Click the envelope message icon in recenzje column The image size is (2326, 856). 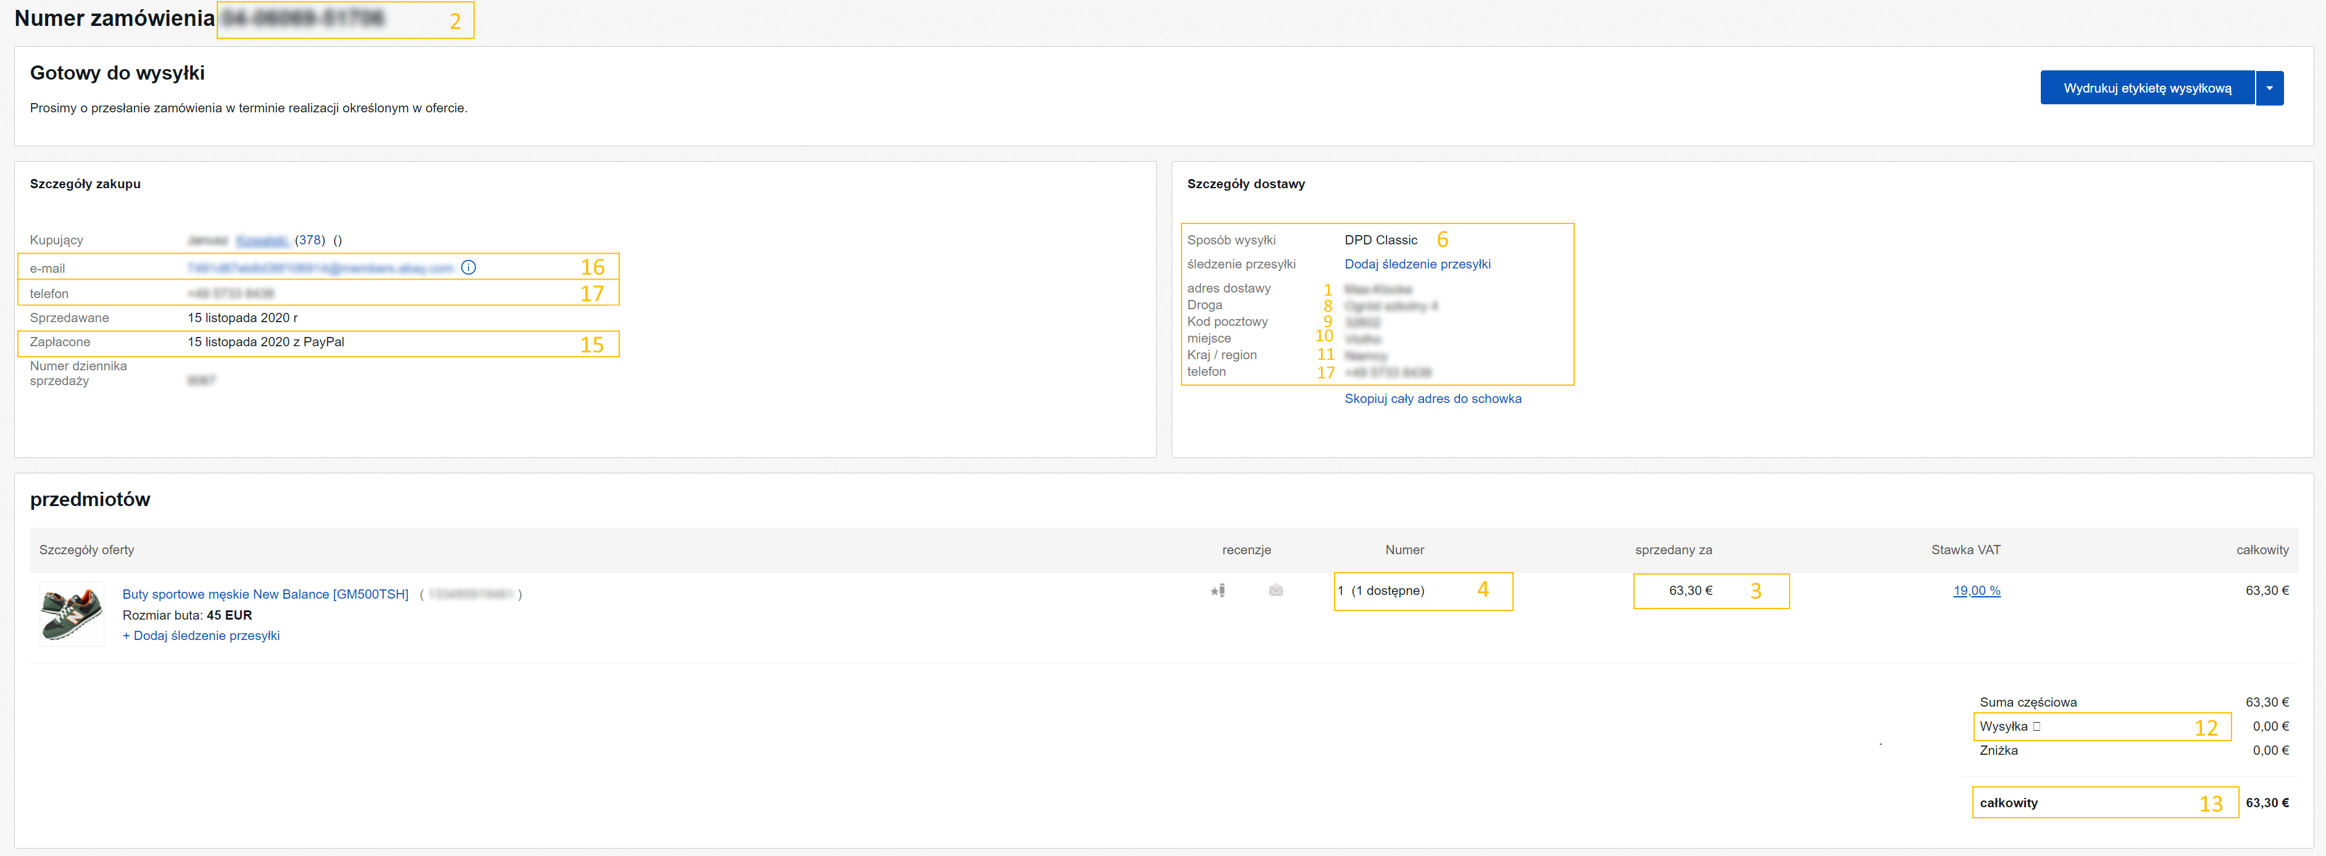(x=1275, y=591)
